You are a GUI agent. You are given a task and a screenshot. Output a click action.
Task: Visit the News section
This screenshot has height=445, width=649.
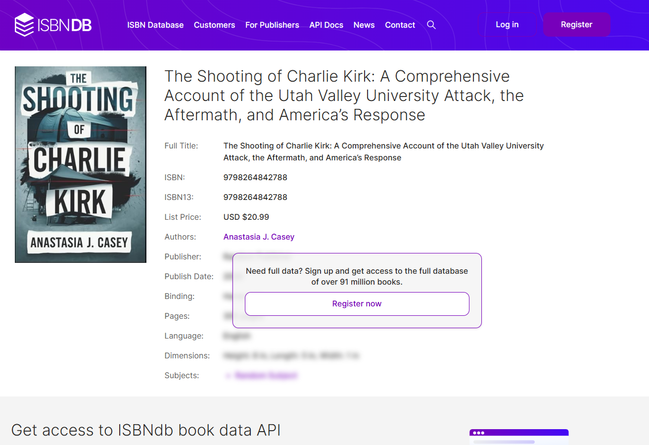364,25
